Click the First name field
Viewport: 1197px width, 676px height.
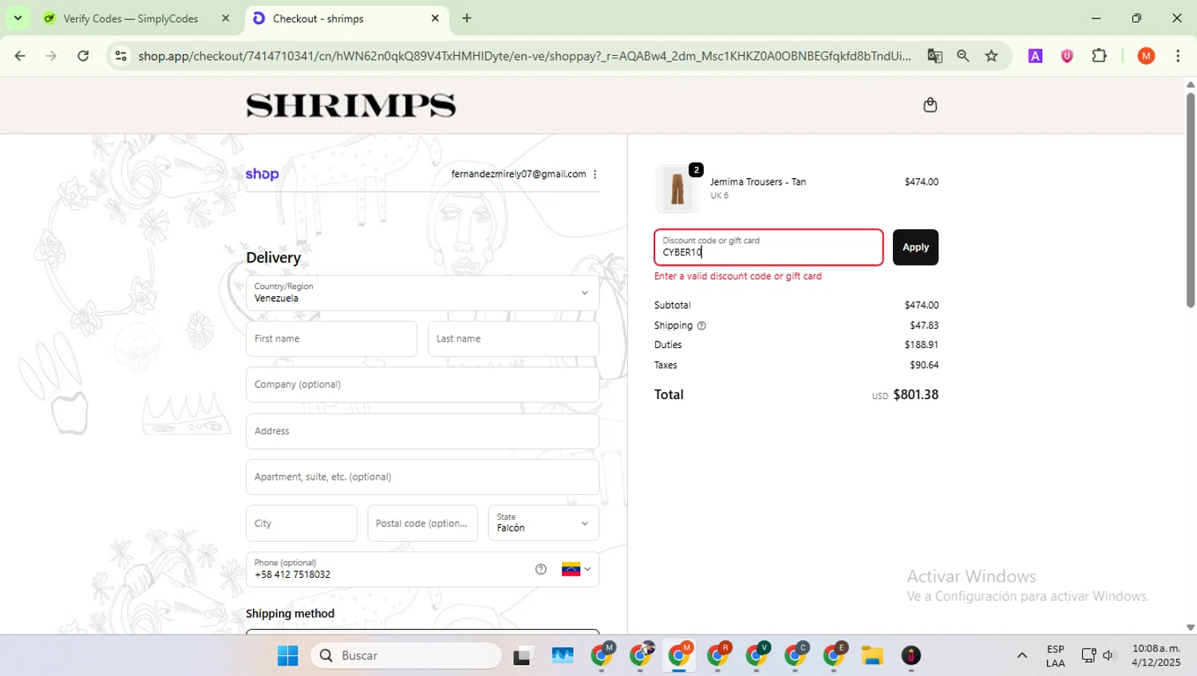(x=331, y=338)
